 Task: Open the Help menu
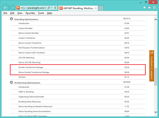point(50,13)
